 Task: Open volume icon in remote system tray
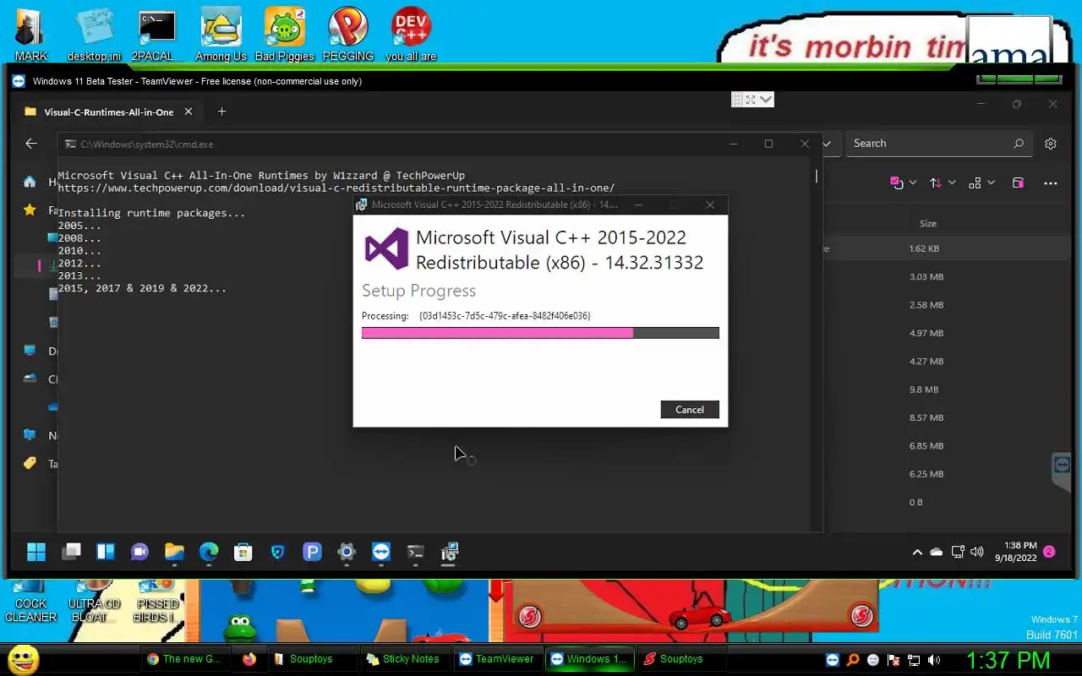pos(977,553)
